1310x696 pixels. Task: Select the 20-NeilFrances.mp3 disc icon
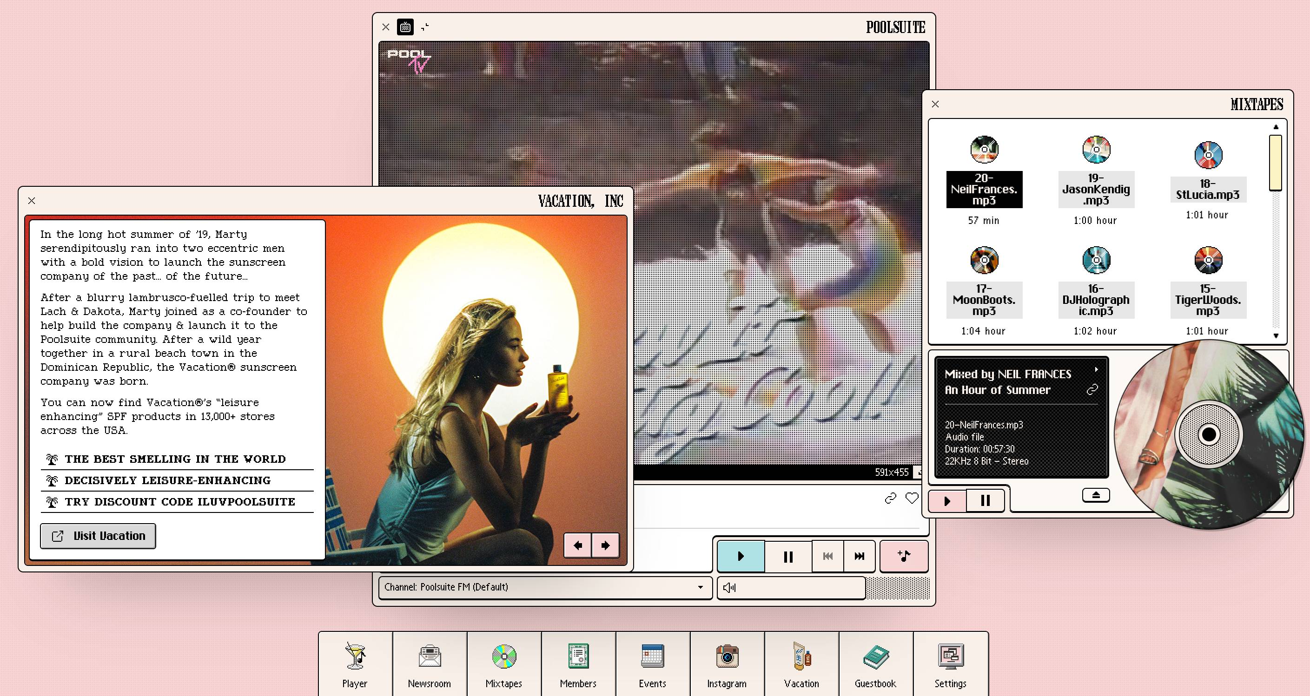(x=984, y=150)
